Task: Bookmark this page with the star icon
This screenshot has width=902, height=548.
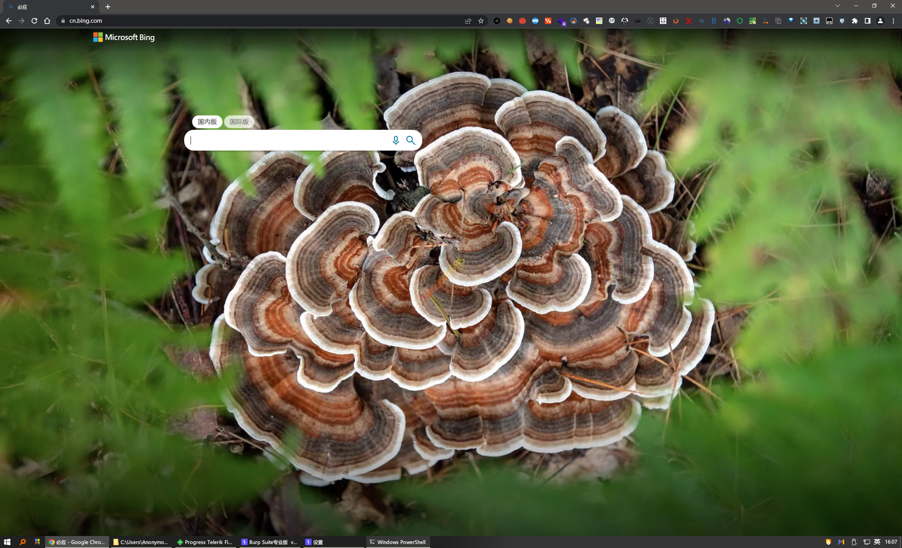Action: pos(481,21)
